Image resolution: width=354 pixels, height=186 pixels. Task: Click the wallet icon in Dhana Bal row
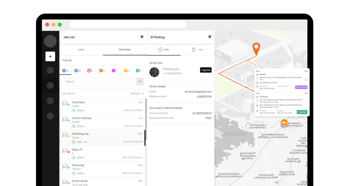(73, 173)
